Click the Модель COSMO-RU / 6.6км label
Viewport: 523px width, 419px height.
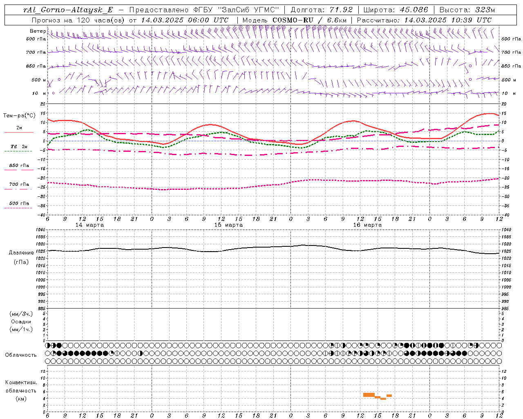pos(294,20)
